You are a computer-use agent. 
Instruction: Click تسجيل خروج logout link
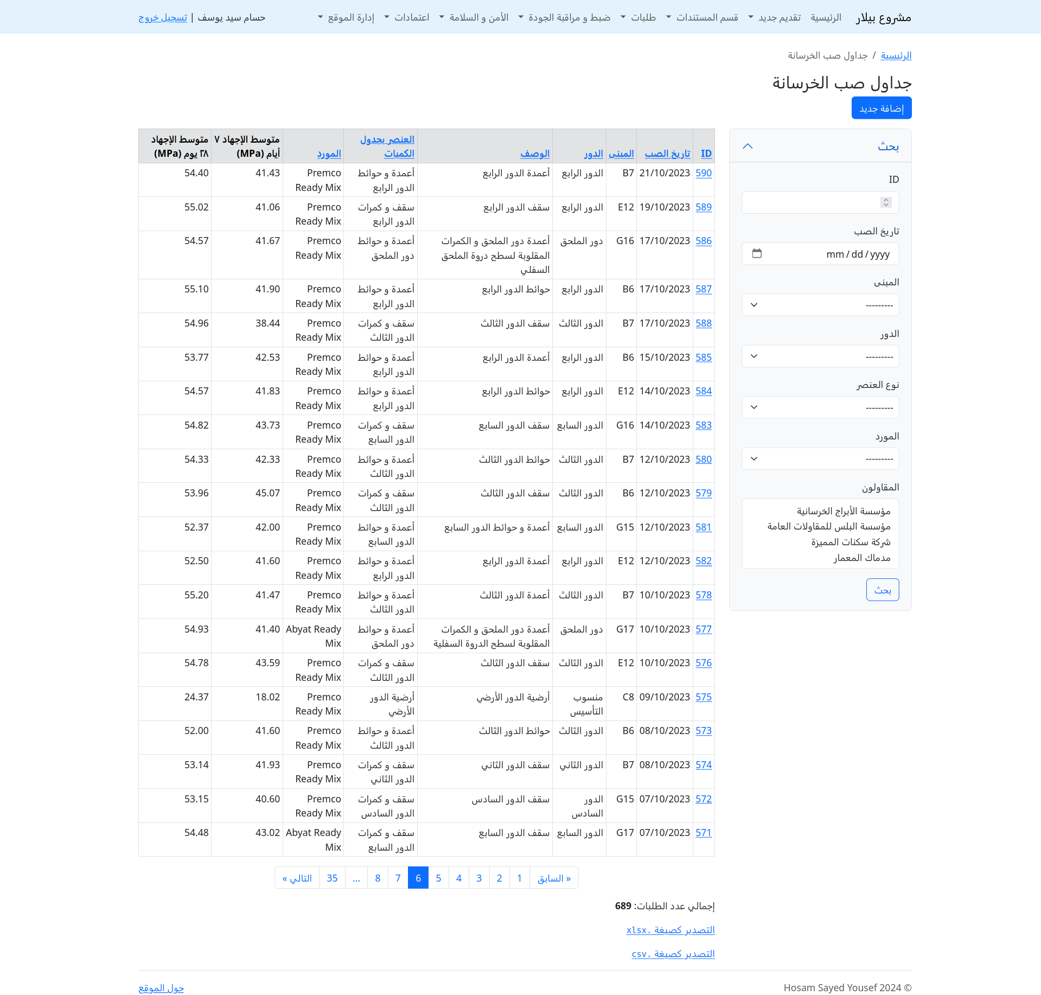[x=163, y=17]
